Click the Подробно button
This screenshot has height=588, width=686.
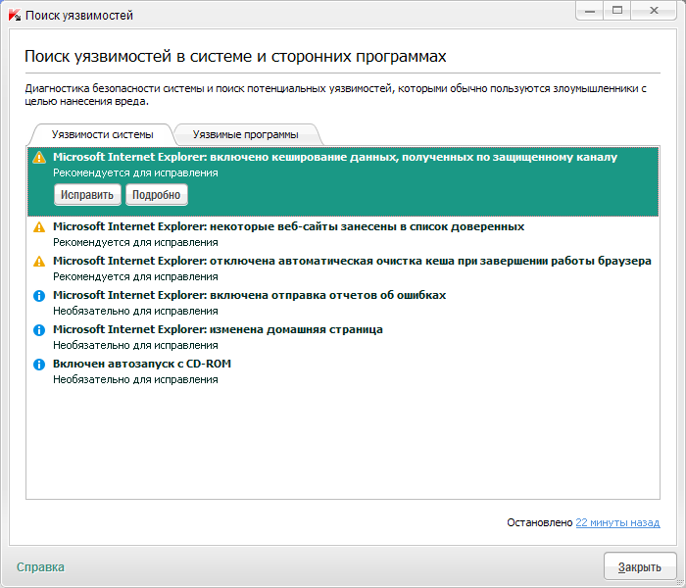click(157, 195)
